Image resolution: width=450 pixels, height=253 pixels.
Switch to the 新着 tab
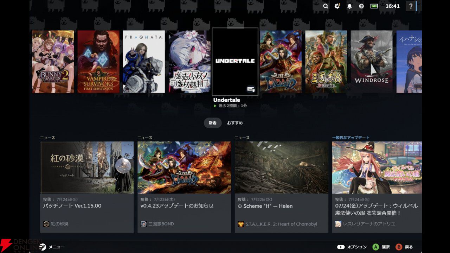[213, 123]
